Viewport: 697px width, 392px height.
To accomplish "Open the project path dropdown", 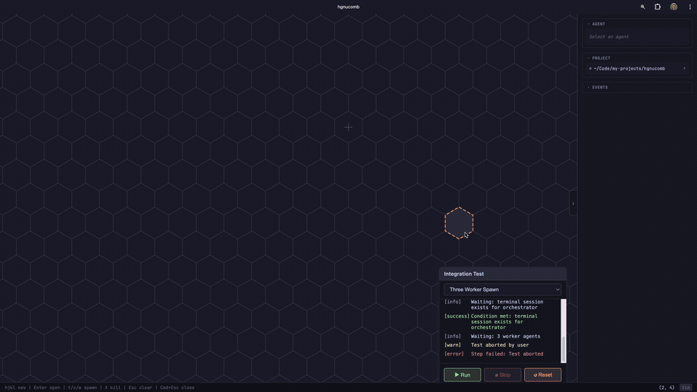I will pos(637,68).
